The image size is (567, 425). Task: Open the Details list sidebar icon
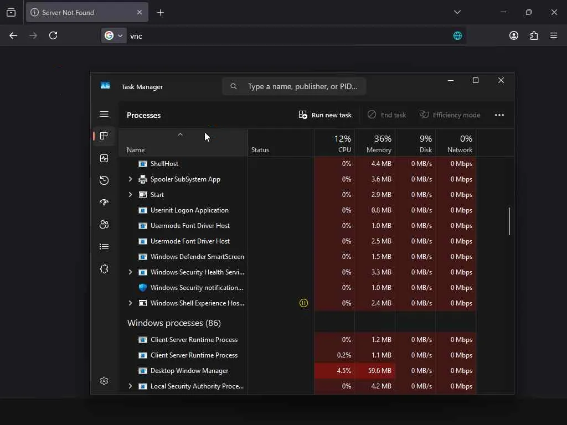click(104, 246)
